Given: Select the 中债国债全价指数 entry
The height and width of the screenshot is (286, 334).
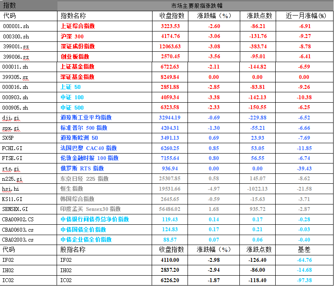Looking at the screenshot, I should click(x=83, y=229).
